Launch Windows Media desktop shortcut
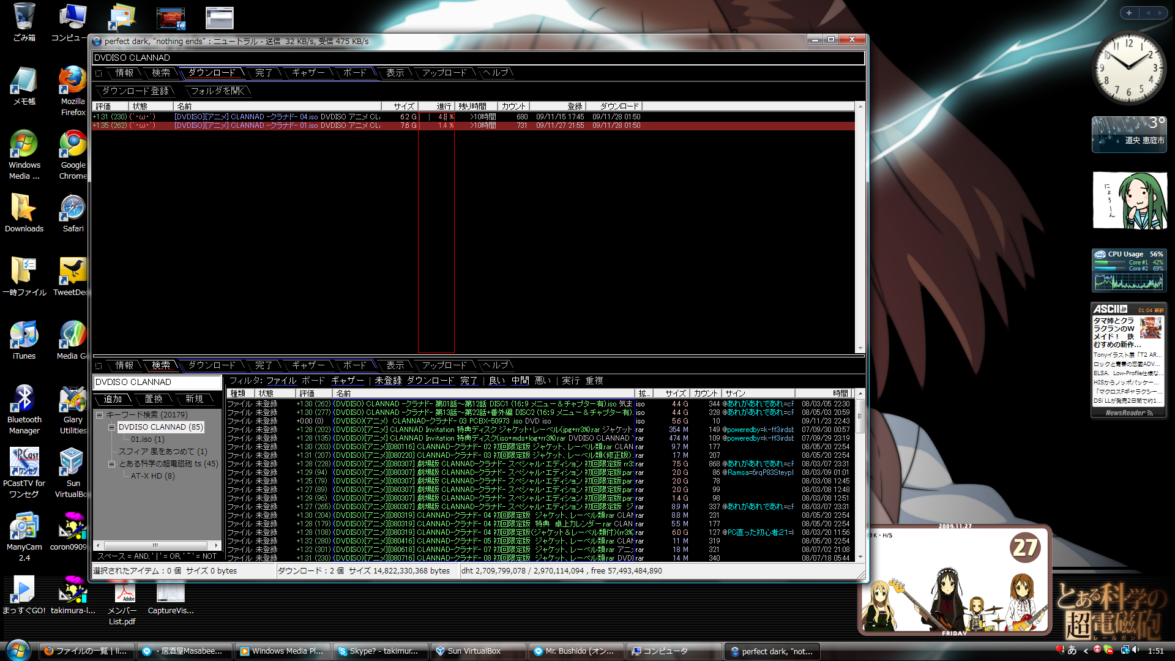The width and height of the screenshot is (1175, 661). (x=24, y=154)
